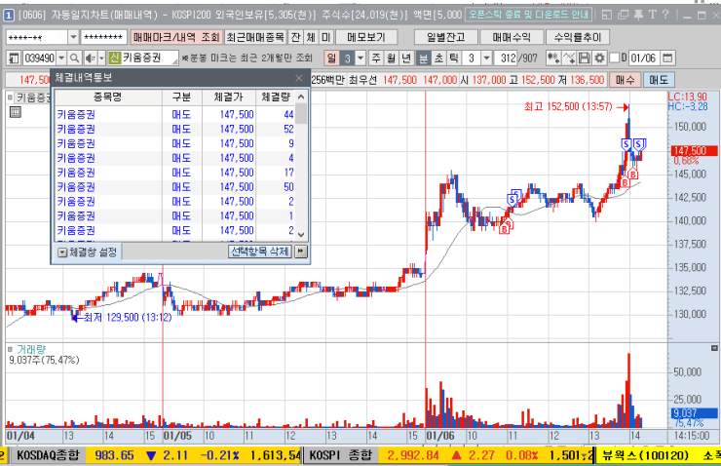Image resolution: width=721 pixels, height=466 pixels.
Task: Click the arrow button next to 선택항목 삭제
Action: coord(301,252)
